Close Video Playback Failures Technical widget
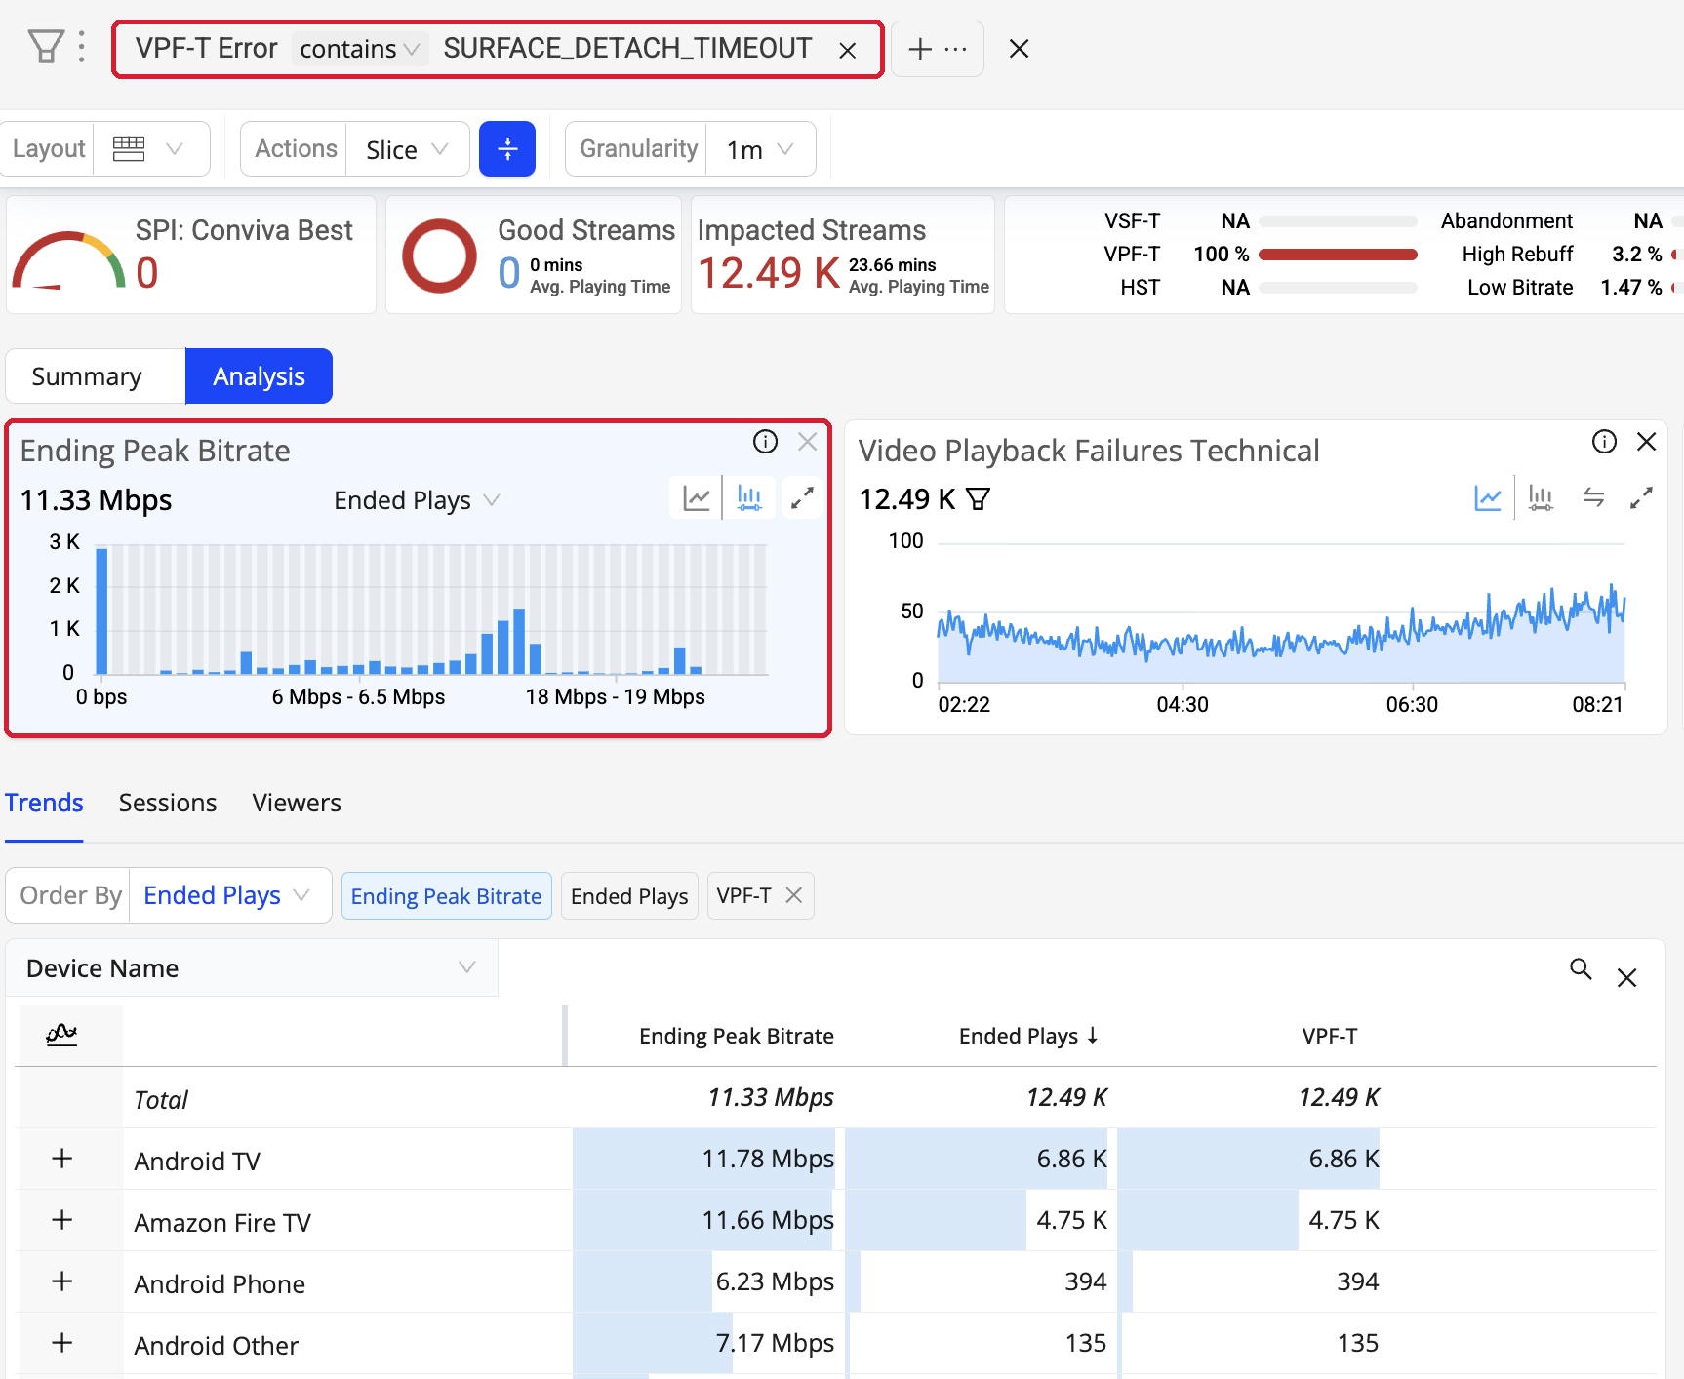The image size is (1684, 1379). 1646,442
